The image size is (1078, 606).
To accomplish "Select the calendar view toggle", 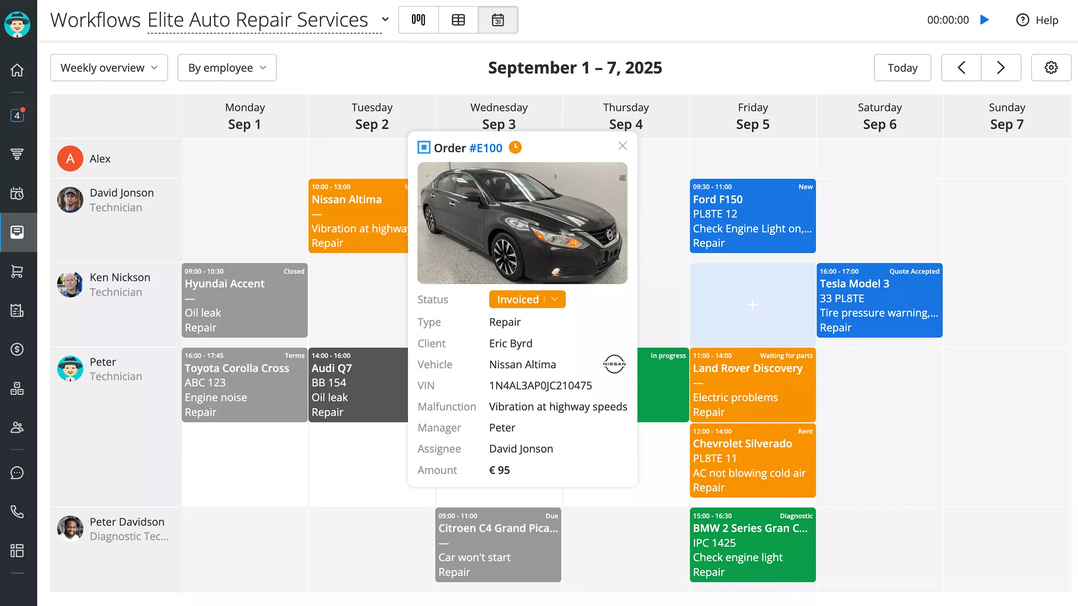I will pyautogui.click(x=498, y=20).
